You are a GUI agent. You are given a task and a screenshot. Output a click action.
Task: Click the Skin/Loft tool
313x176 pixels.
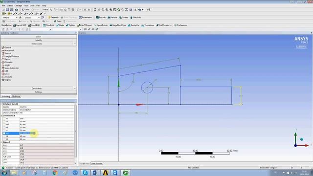[x=135, y=18]
